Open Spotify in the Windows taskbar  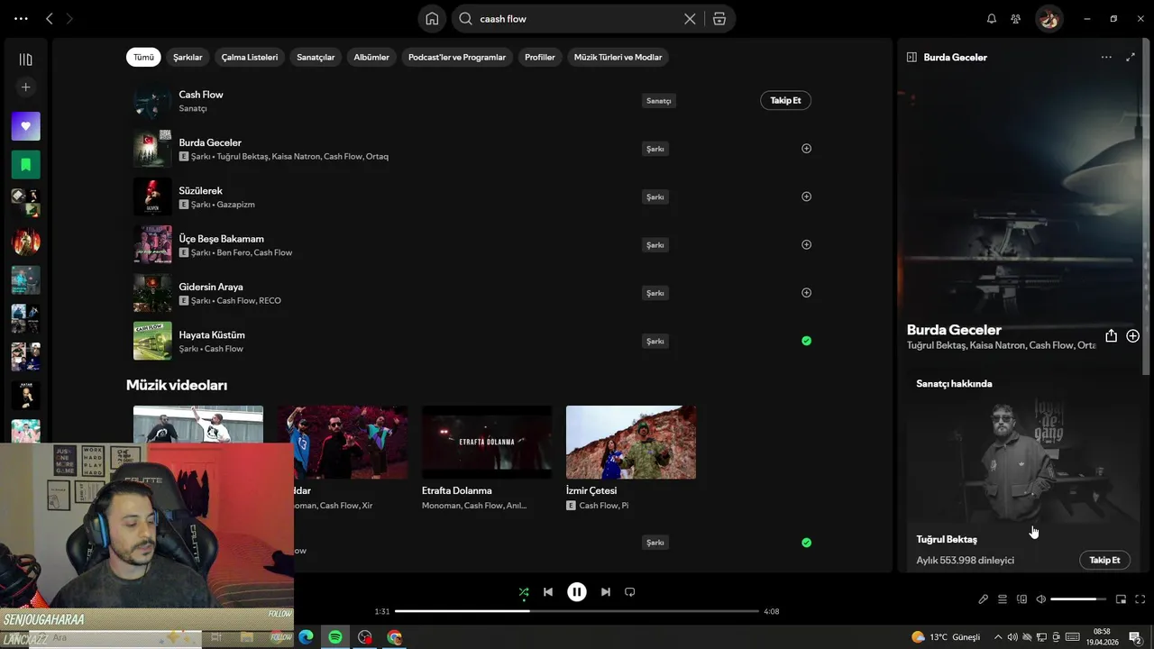click(x=335, y=637)
